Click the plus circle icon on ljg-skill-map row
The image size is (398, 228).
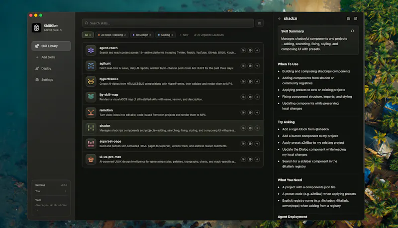[257, 97]
